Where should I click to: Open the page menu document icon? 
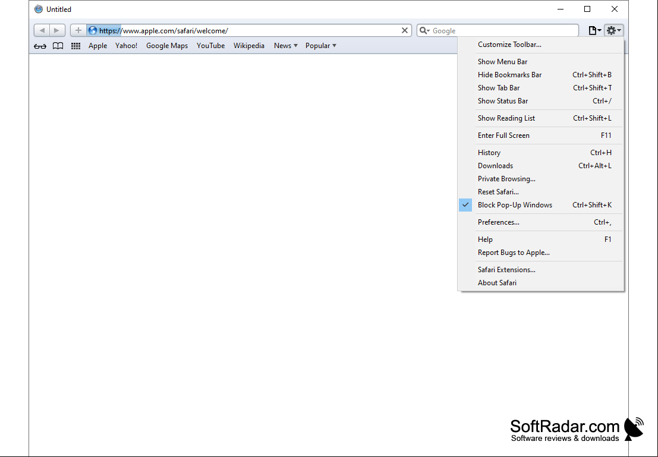tap(594, 30)
